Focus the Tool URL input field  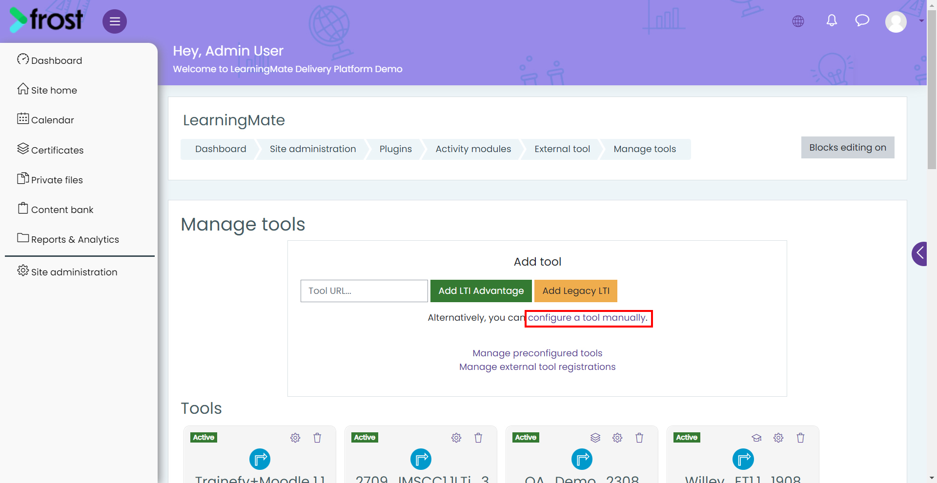tap(364, 291)
